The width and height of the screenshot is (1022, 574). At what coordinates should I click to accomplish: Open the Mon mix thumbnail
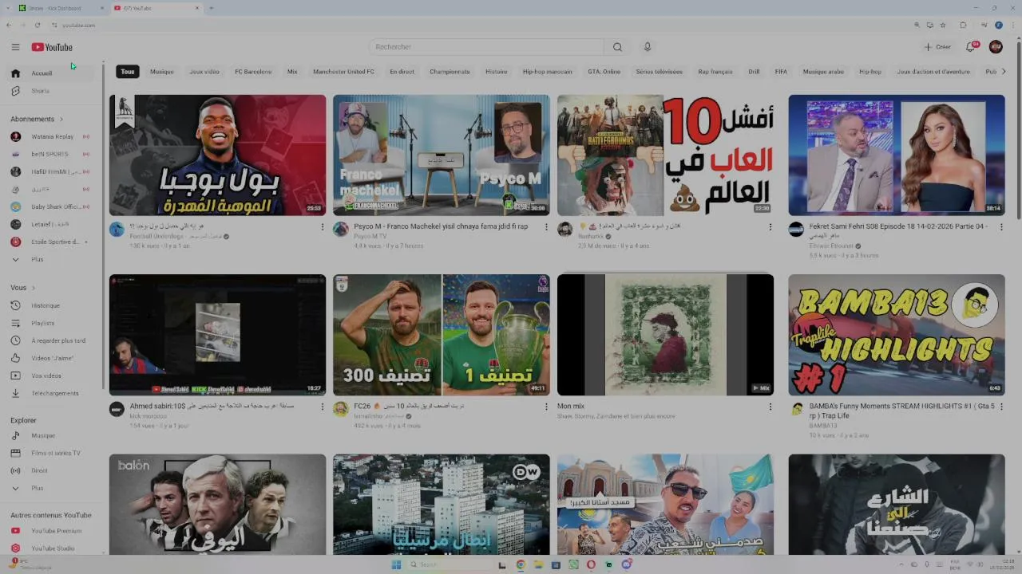tap(665, 335)
